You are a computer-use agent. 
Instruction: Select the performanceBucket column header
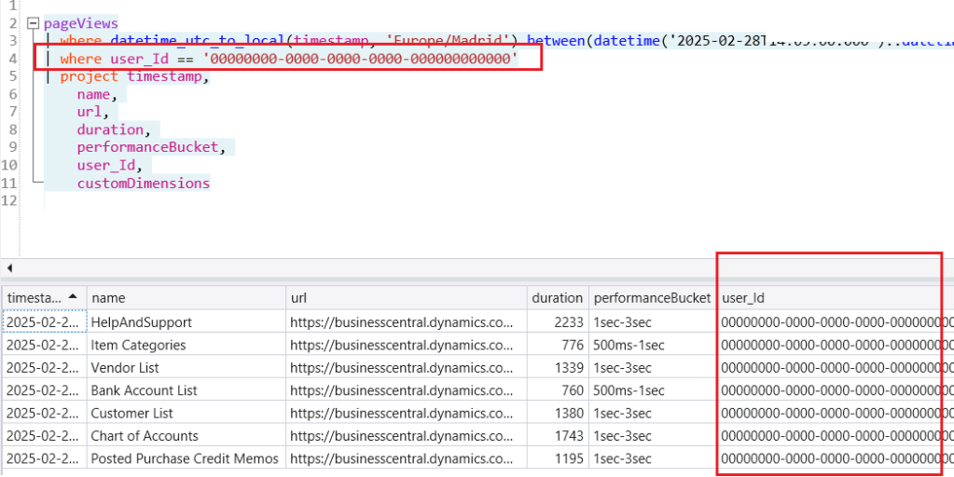tap(652, 298)
